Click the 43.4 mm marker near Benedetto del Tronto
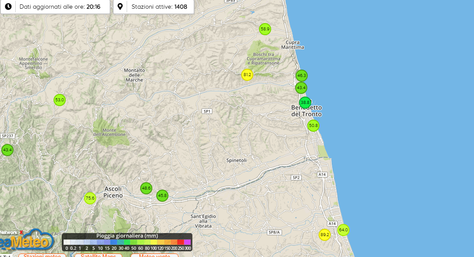 point(301,88)
